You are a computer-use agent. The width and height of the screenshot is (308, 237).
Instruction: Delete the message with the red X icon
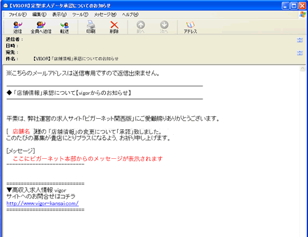tap(115, 27)
